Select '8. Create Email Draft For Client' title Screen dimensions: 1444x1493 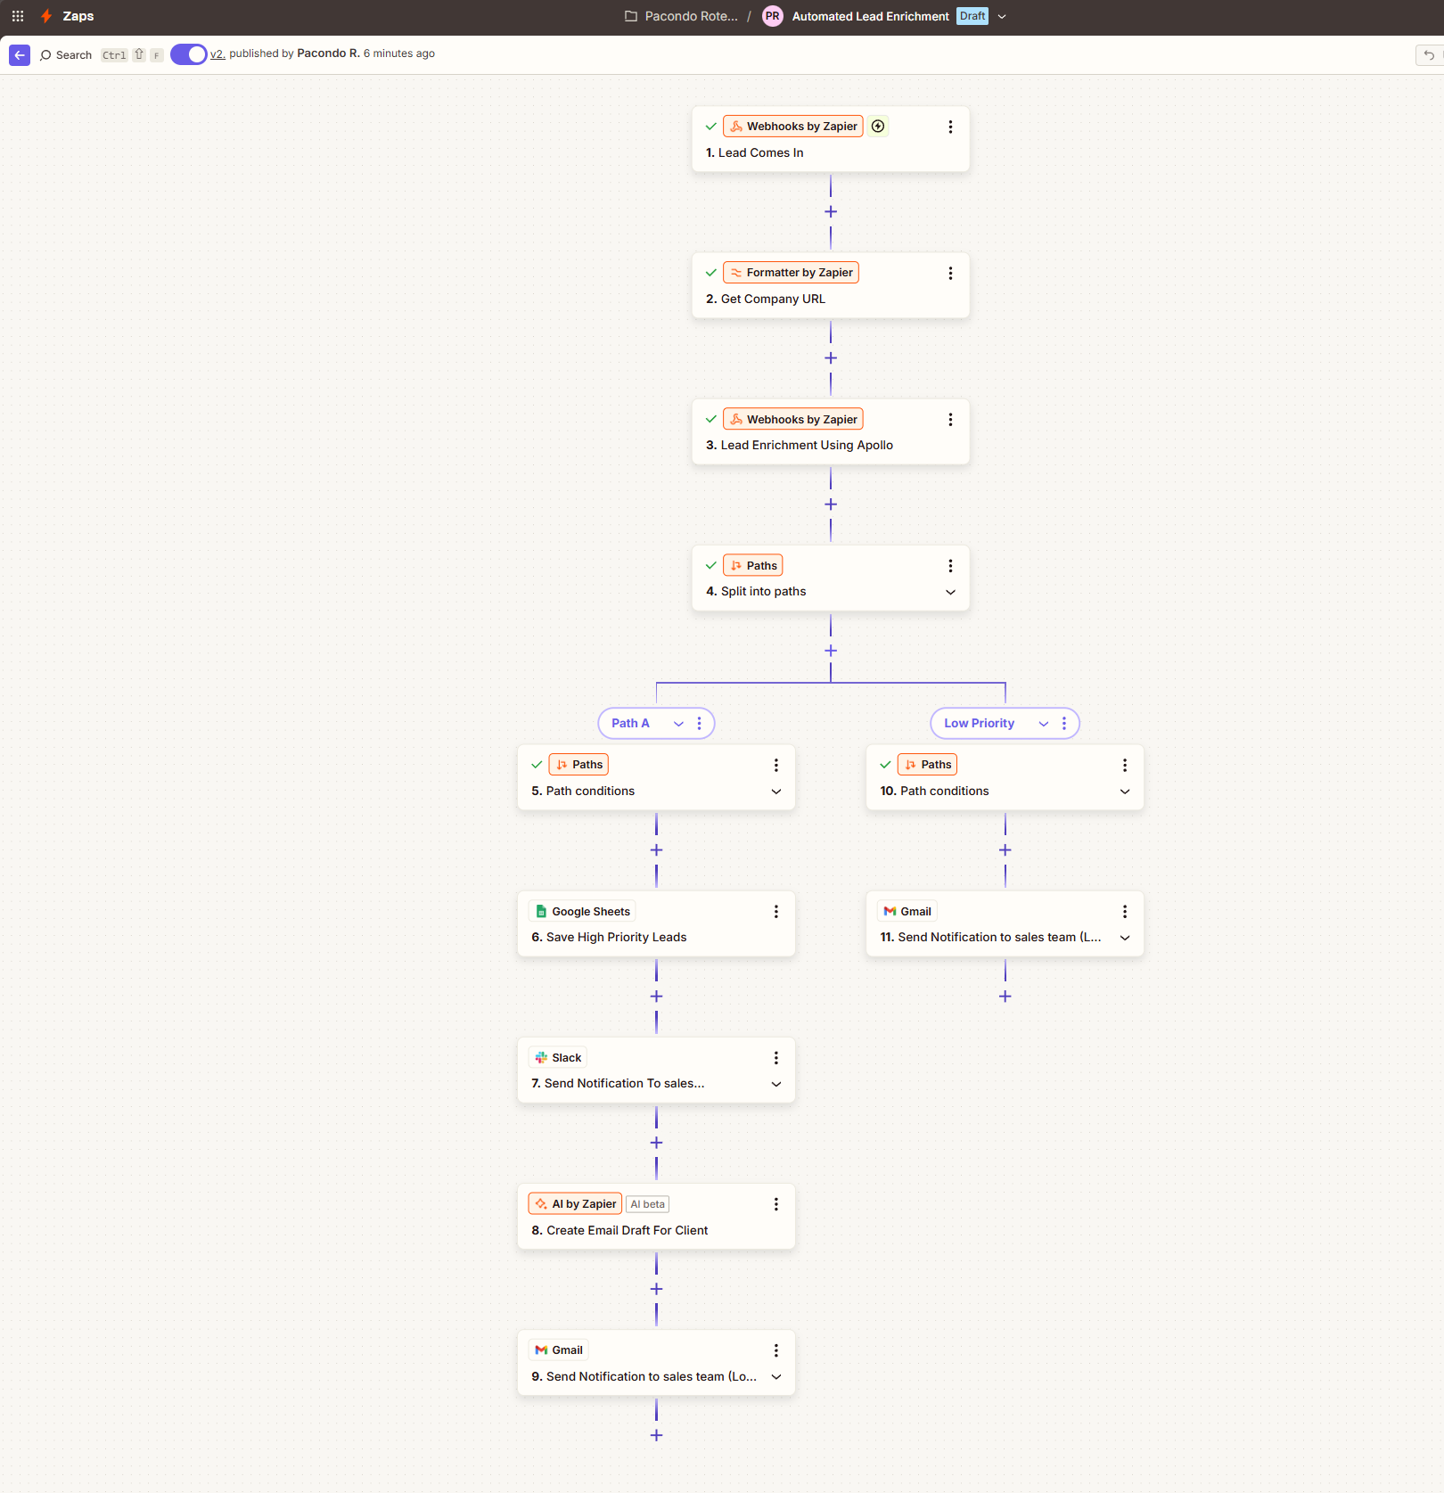coord(619,1231)
